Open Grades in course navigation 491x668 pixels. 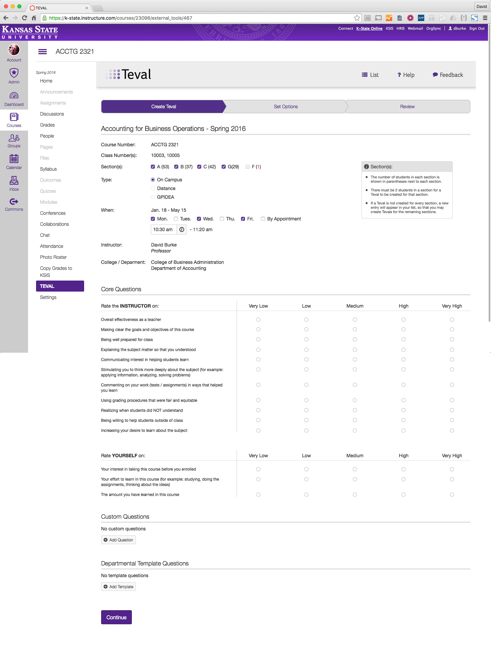pyautogui.click(x=47, y=125)
